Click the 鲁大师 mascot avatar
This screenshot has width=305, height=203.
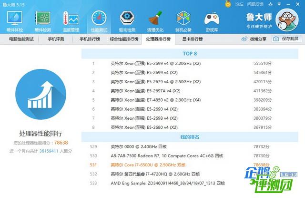287,20
